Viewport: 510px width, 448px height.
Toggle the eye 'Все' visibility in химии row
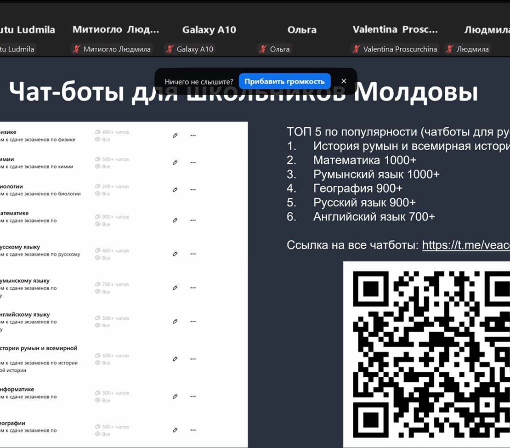(x=102, y=166)
